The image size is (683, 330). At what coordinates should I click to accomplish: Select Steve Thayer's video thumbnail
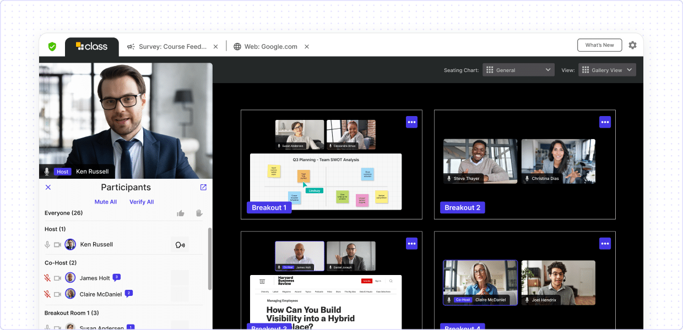pos(480,161)
